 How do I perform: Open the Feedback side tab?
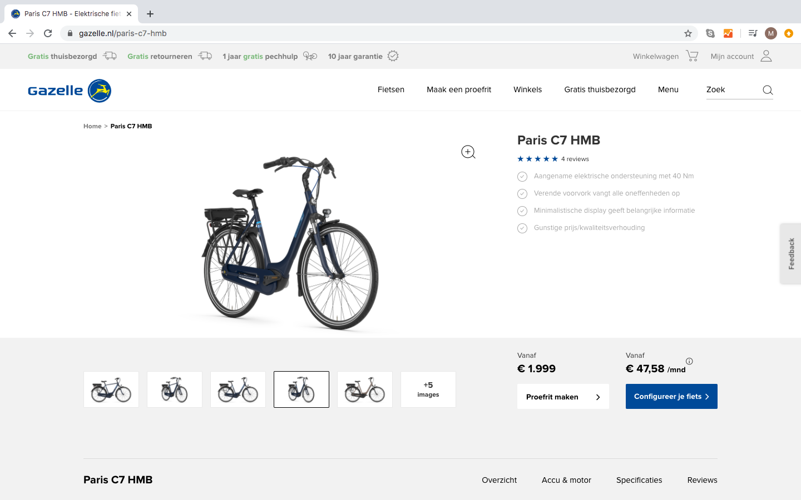(x=791, y=254)
